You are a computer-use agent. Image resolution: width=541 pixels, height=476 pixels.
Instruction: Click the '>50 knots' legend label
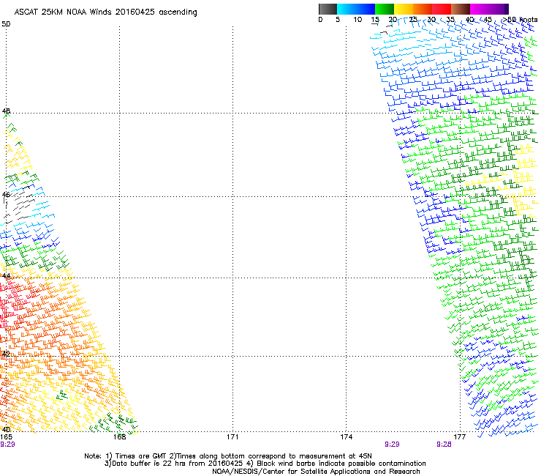tap(520, 20)
